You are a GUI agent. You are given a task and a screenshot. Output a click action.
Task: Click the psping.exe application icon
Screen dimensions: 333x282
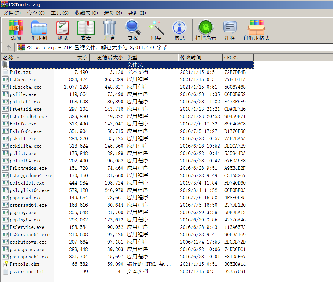click(x=5, y=212)
